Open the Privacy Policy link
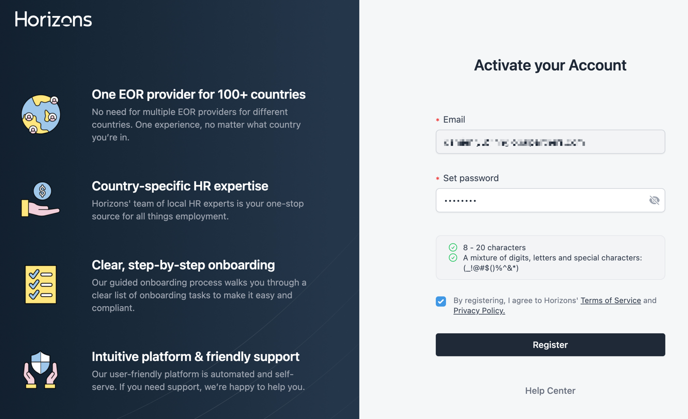 479,310
